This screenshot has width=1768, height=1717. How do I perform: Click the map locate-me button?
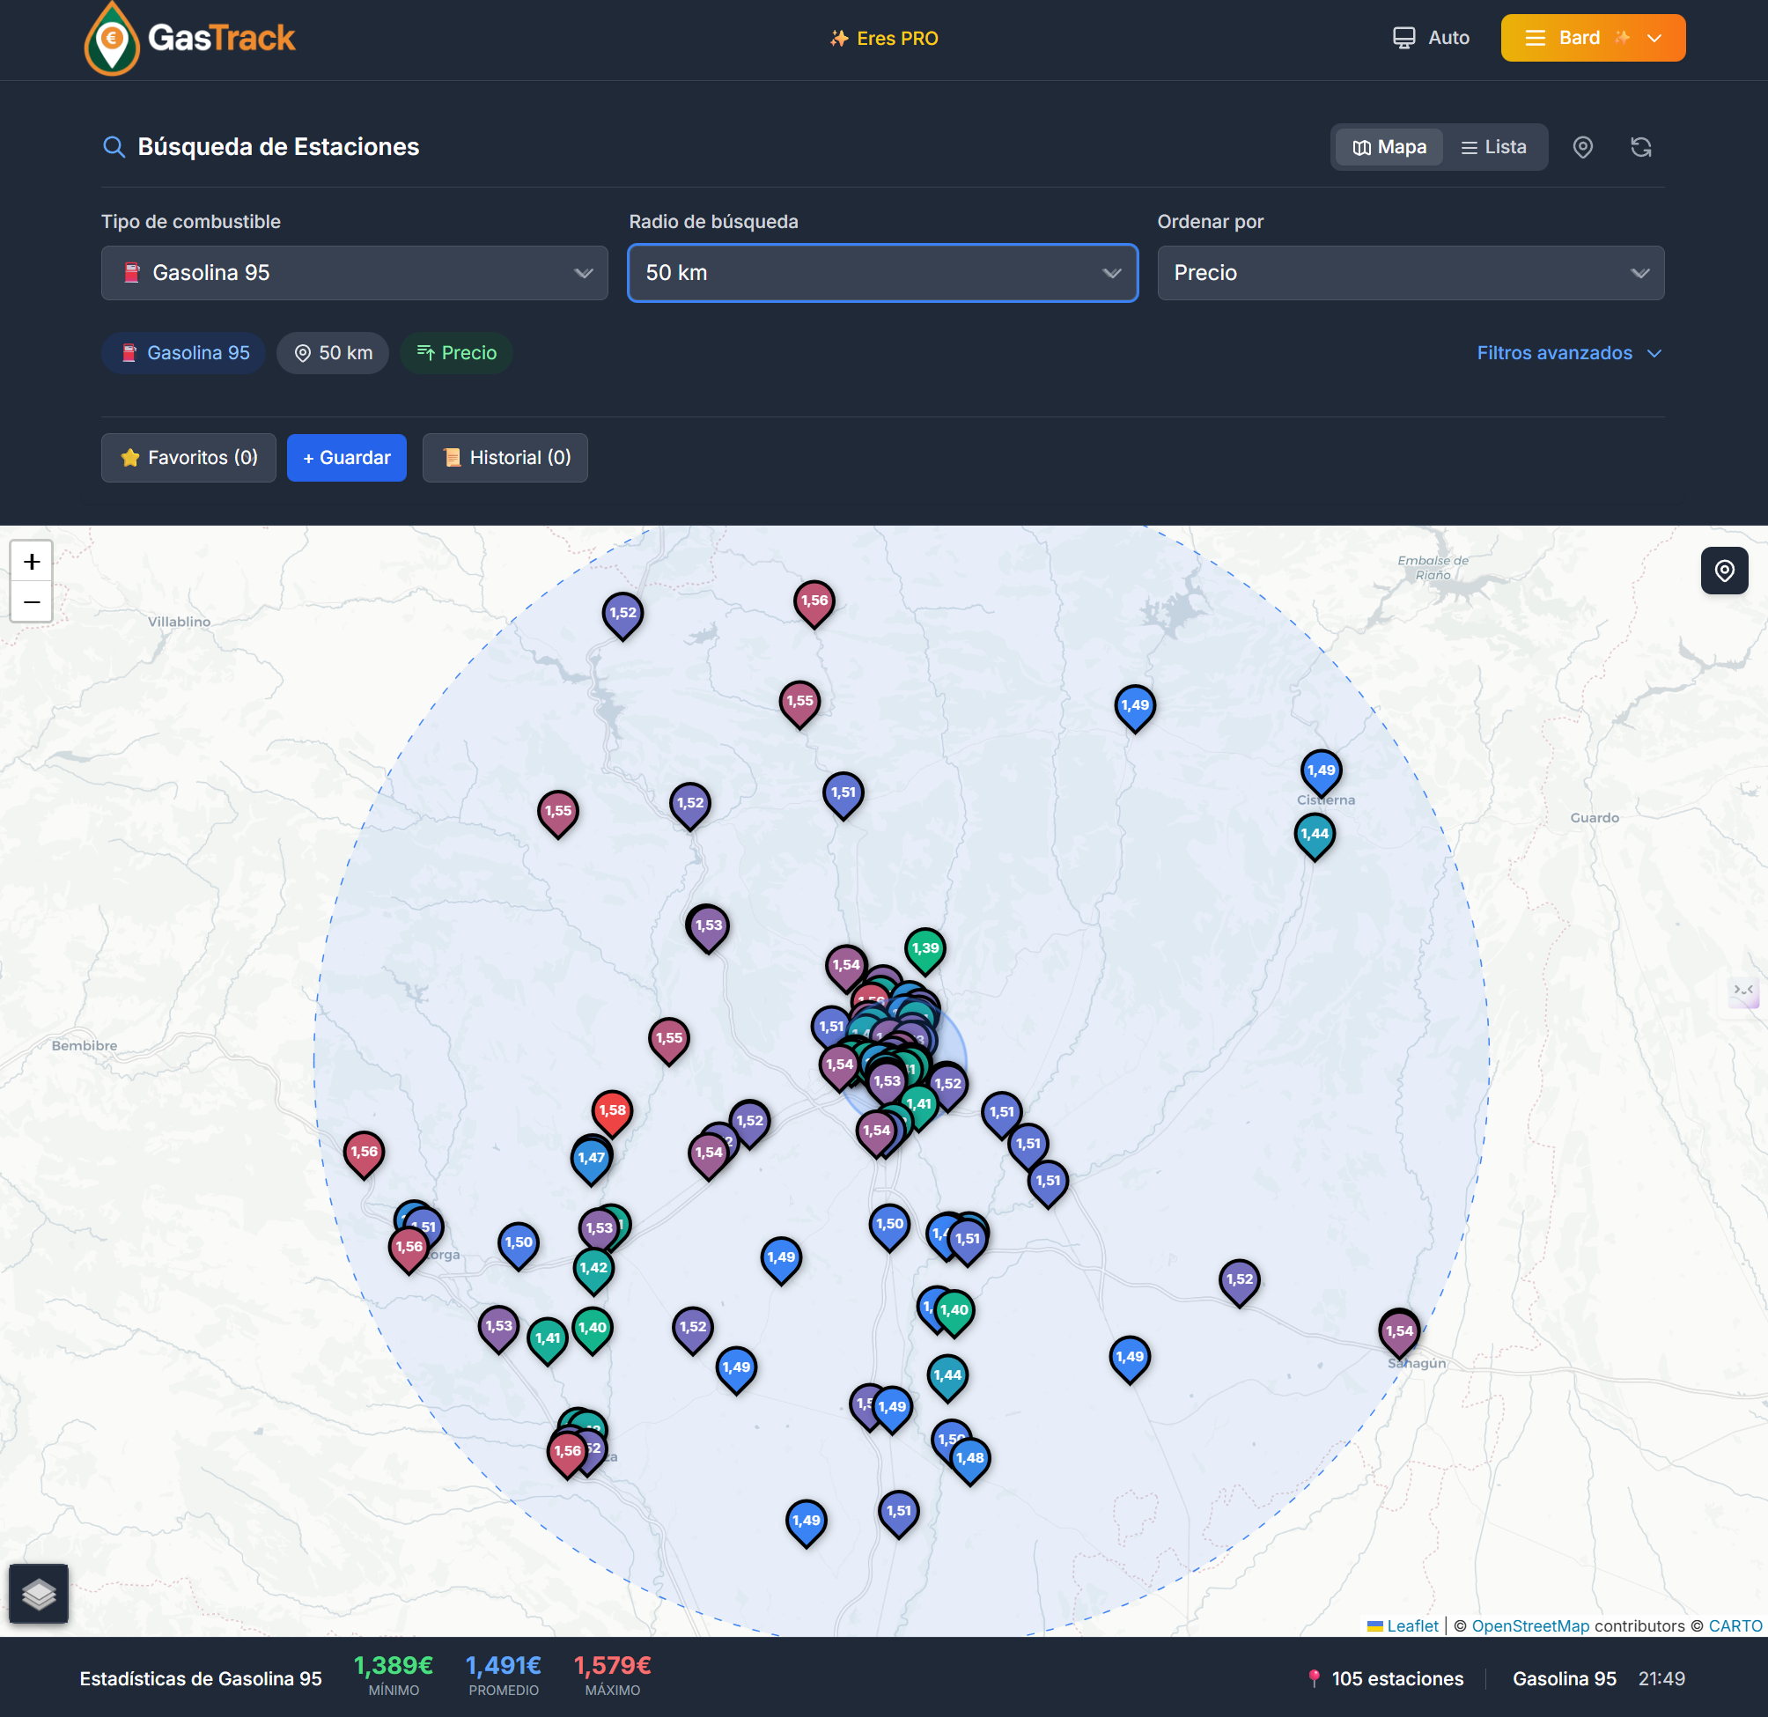click(1724, 571)
